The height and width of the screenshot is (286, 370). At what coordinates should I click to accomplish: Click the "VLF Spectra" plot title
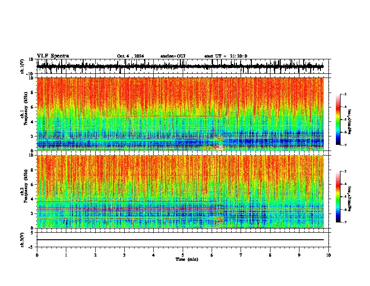coord(53,56)
